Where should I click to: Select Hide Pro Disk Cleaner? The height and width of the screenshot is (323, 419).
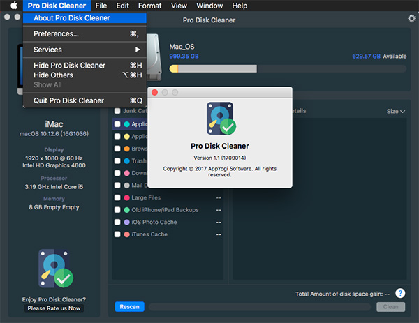click(84, 66)
